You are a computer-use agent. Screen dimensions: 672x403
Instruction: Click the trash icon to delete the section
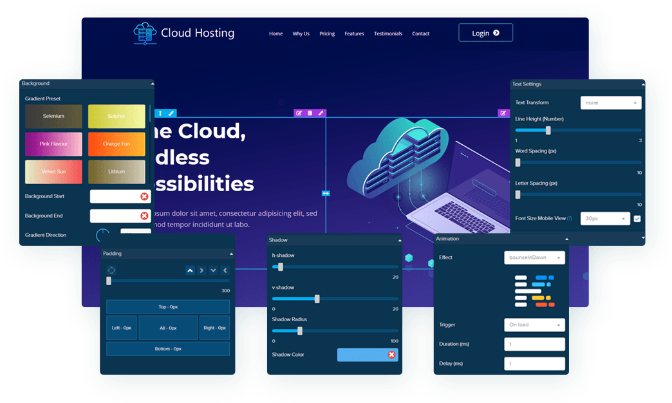(x=310, y=113)
